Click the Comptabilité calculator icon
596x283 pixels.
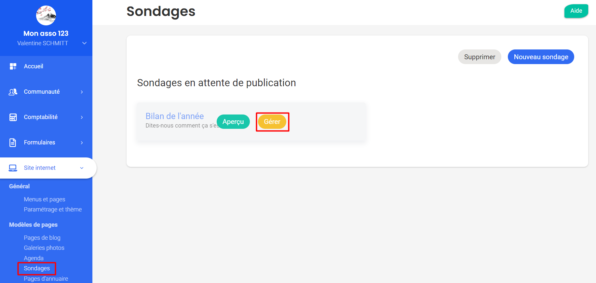[x=13, y=117]
